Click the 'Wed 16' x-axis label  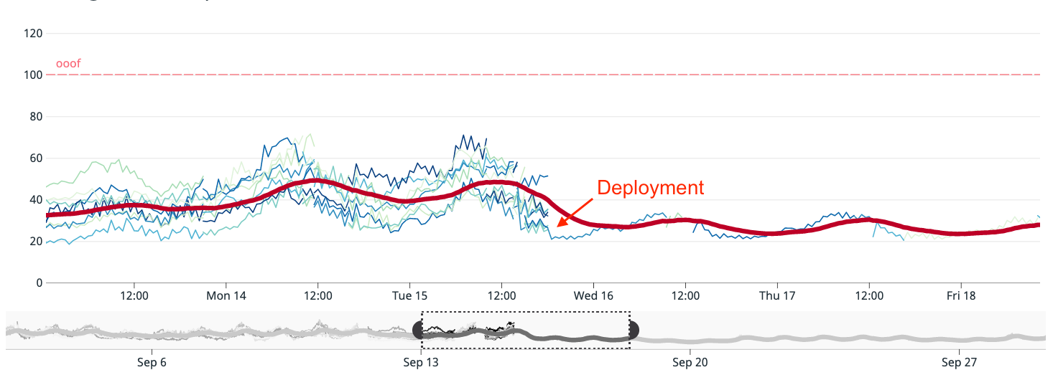(593, 295)
